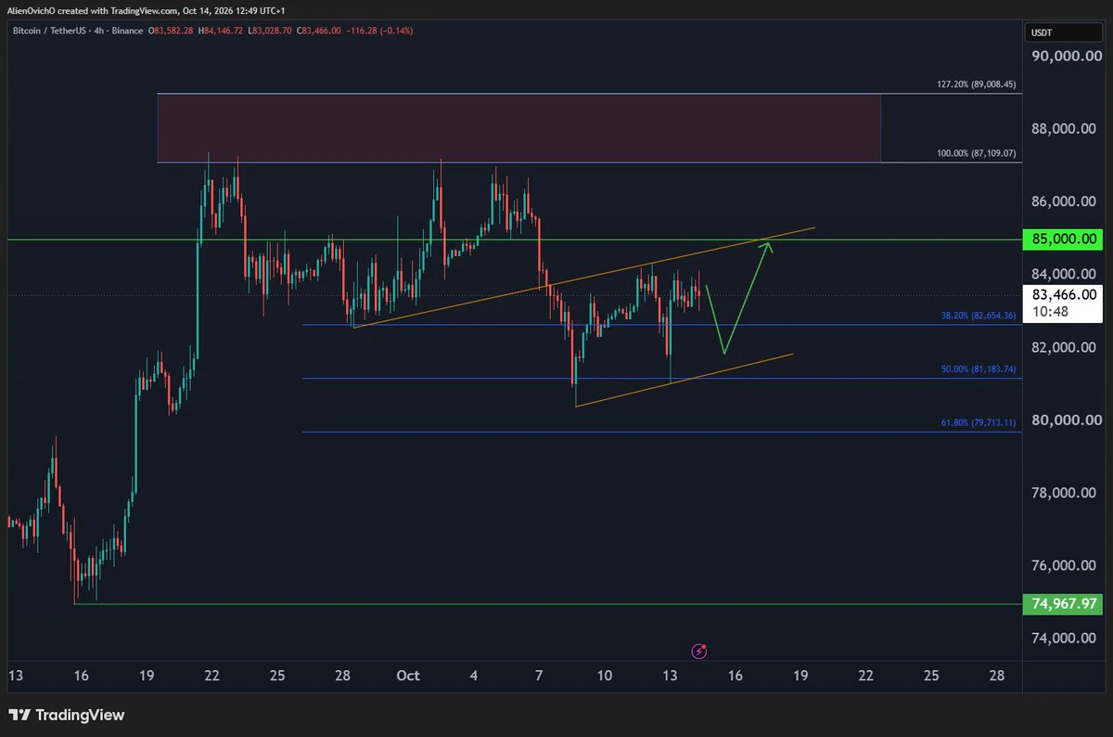Click the TradingView logo
Screen dimensions: 1113x737
66,716
